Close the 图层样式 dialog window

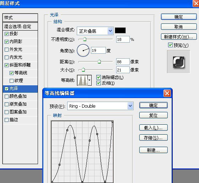[196, 3]
